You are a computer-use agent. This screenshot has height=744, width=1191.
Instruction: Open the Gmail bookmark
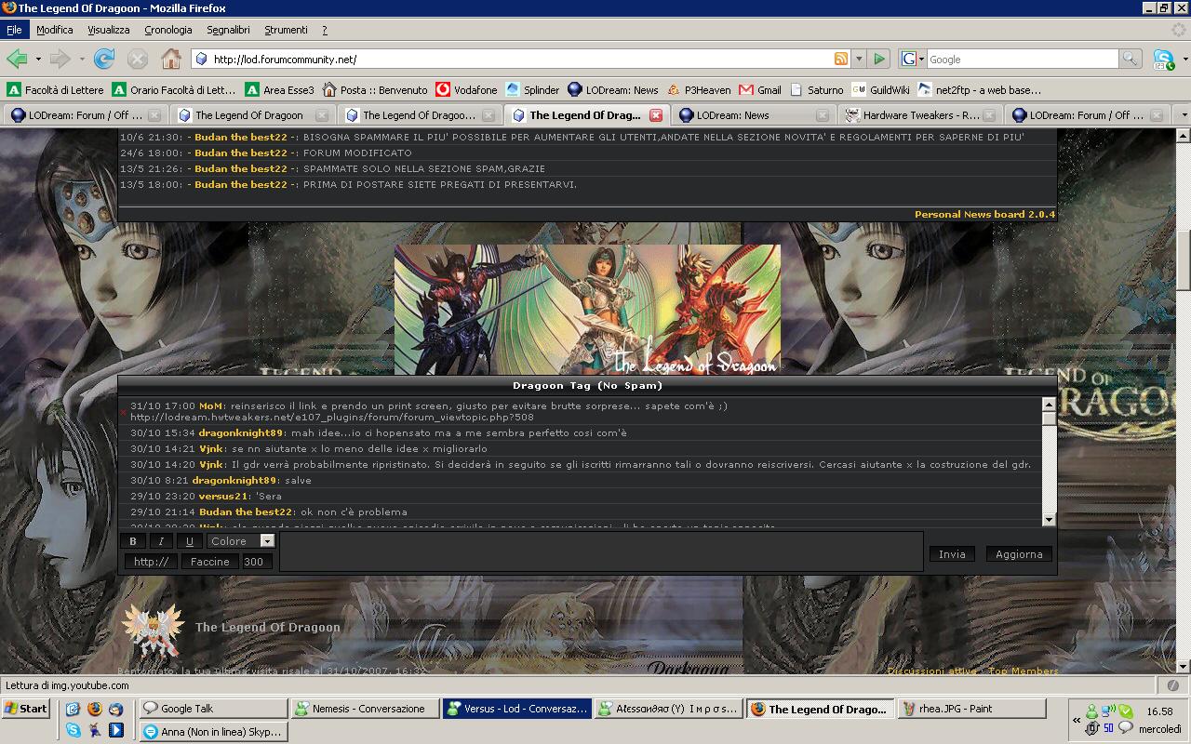760,90
